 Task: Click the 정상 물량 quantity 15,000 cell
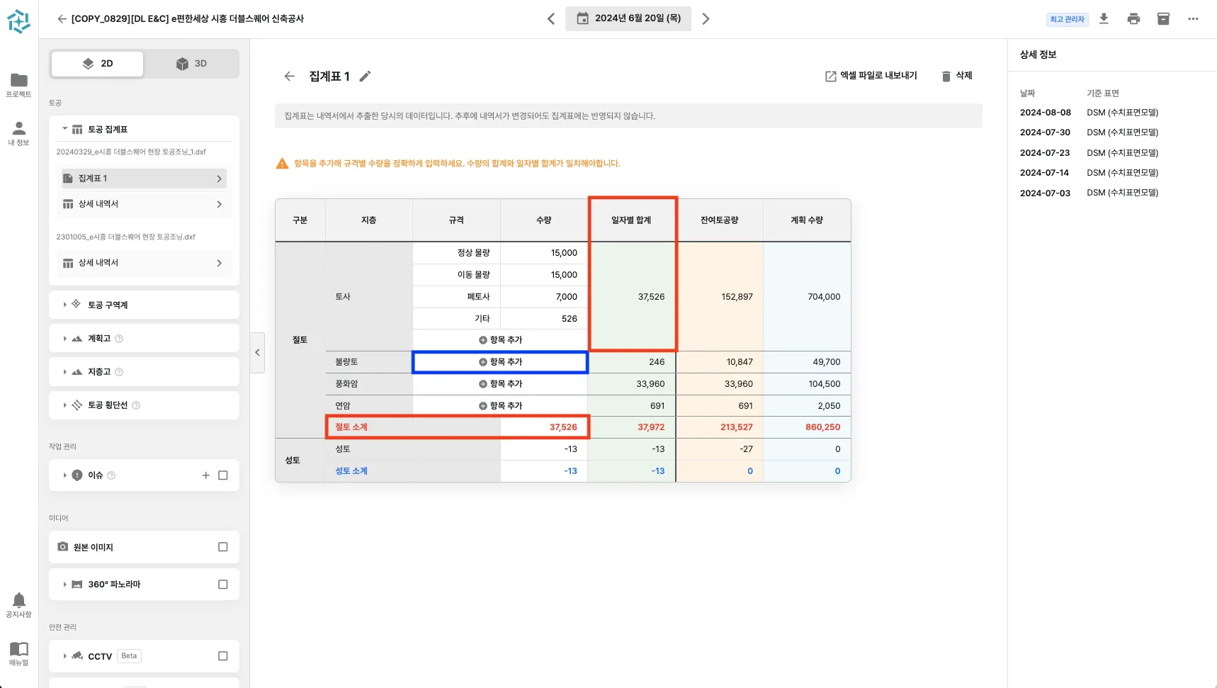[x=544, y=253]
